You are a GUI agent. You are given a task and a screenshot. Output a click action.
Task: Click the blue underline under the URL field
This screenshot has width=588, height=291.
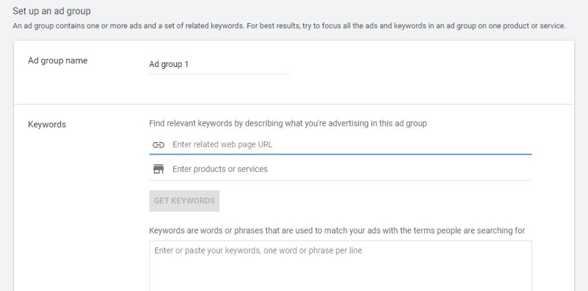pyautogui.click(x=340, y=153)
